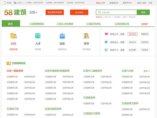Screen dimensions: 157x118
Task: Click the magnifier icon inside search box
Action: 99,12
